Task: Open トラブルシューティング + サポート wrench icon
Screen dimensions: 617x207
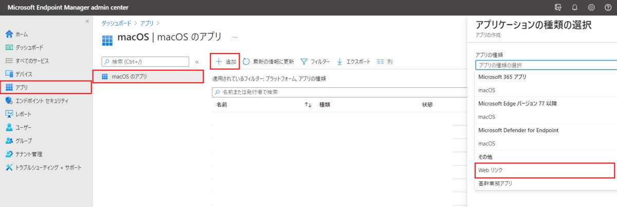Action: (x=9, y=167)
